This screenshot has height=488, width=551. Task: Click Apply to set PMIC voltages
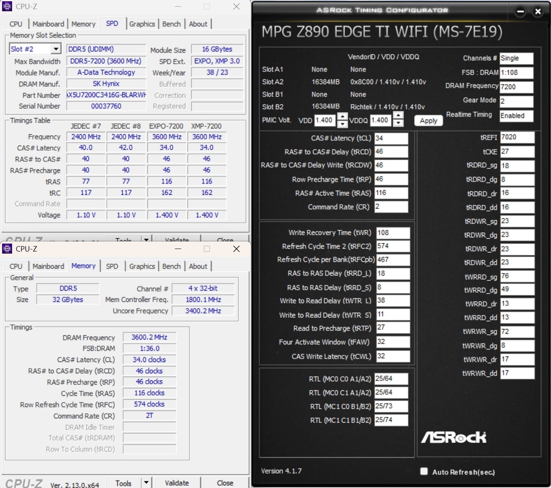click(429, 121)
